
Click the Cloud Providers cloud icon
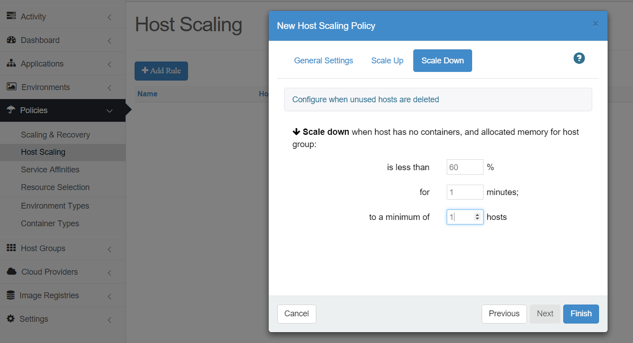click(x=12, y=272)
